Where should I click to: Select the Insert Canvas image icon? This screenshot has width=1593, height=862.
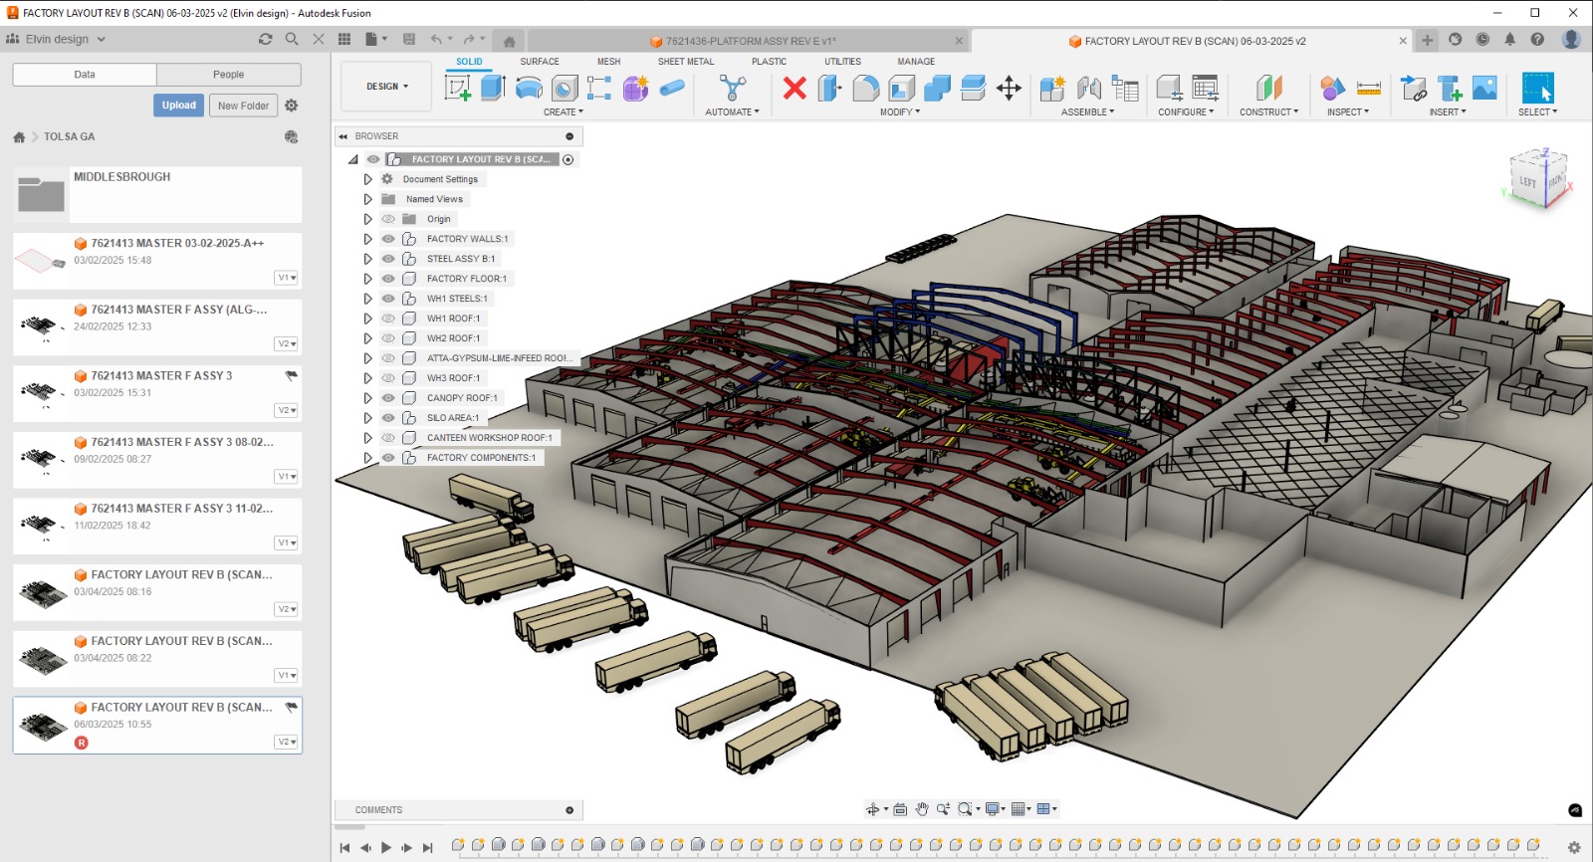1484,88
